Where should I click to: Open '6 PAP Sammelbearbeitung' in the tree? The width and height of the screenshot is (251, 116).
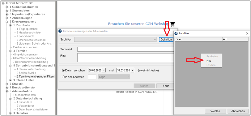(x=29, y=58)
